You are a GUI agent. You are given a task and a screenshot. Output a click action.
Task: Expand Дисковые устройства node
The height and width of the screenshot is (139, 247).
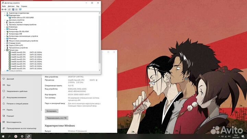coord(5,20)
